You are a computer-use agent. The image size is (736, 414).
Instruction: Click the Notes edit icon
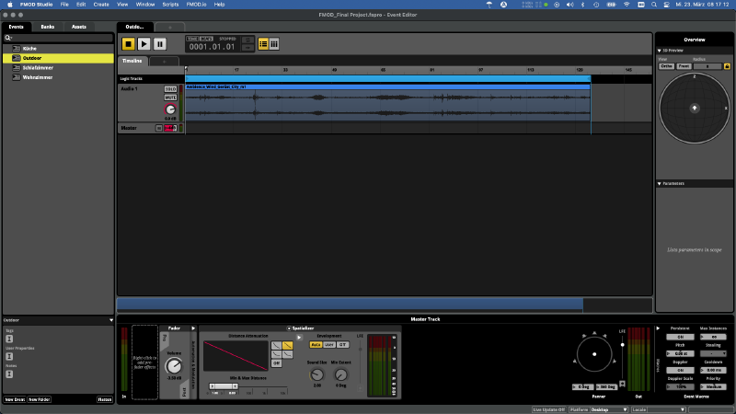9,374
